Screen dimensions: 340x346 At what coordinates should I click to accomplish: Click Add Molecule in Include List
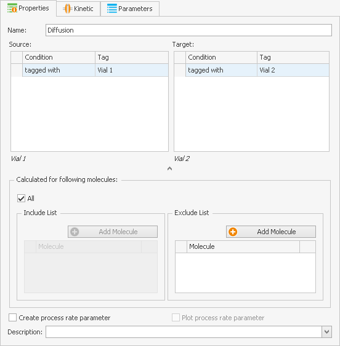[113, 232]
